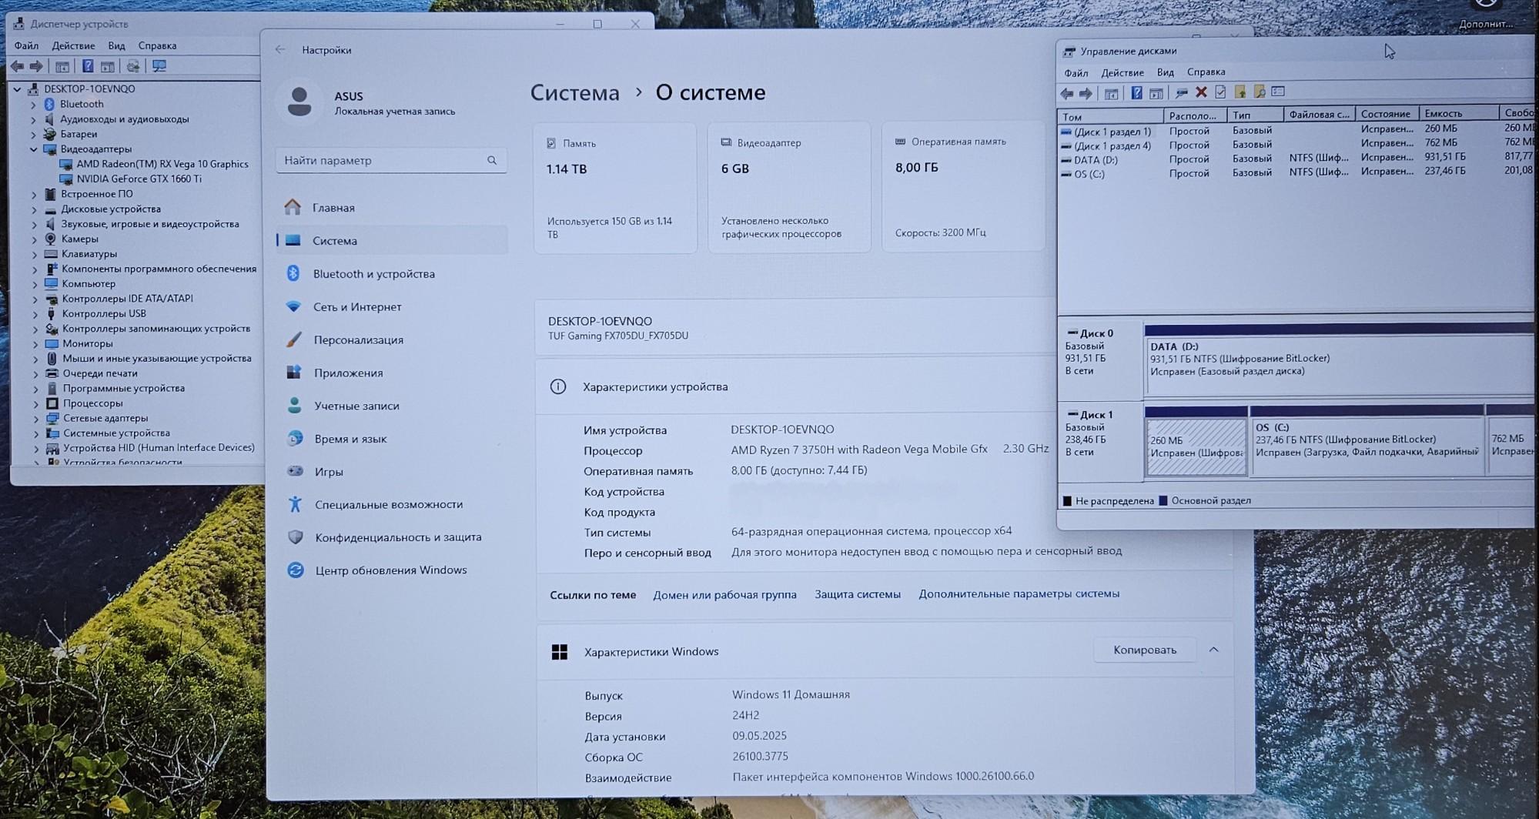
Task: Open Файл menu in Device Manager
Action: (26, 45)
